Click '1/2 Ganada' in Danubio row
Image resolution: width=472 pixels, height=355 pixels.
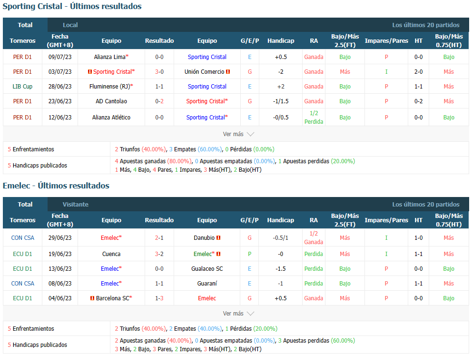coord(314,238)
